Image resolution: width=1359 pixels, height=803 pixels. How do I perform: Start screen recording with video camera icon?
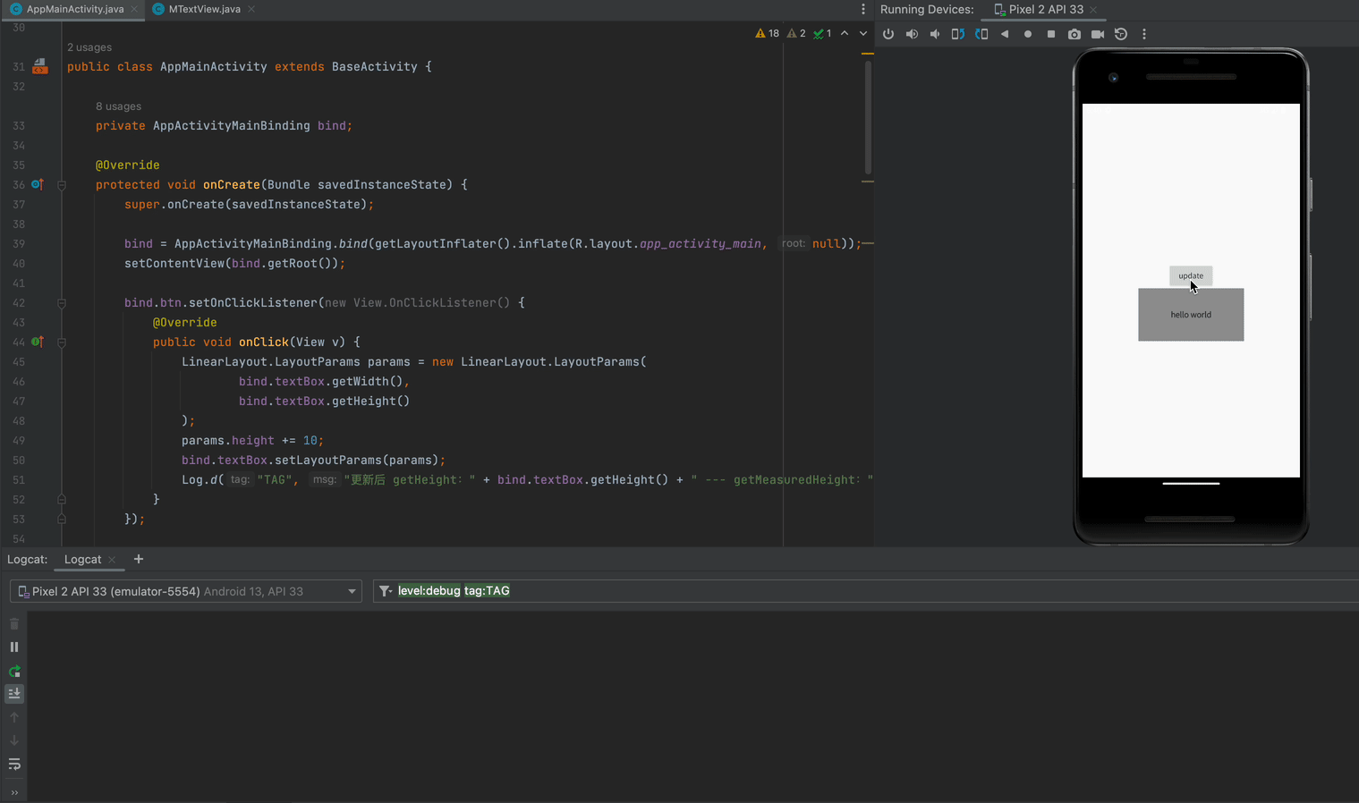click(1098, 34)
